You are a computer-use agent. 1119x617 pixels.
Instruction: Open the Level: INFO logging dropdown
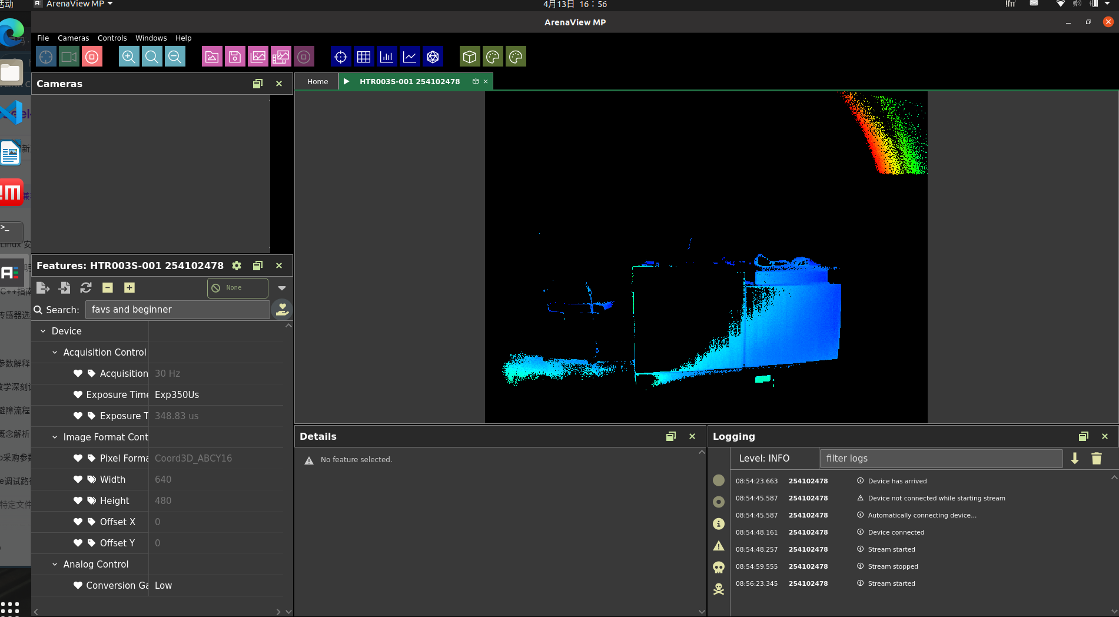[x=774, y=458]
